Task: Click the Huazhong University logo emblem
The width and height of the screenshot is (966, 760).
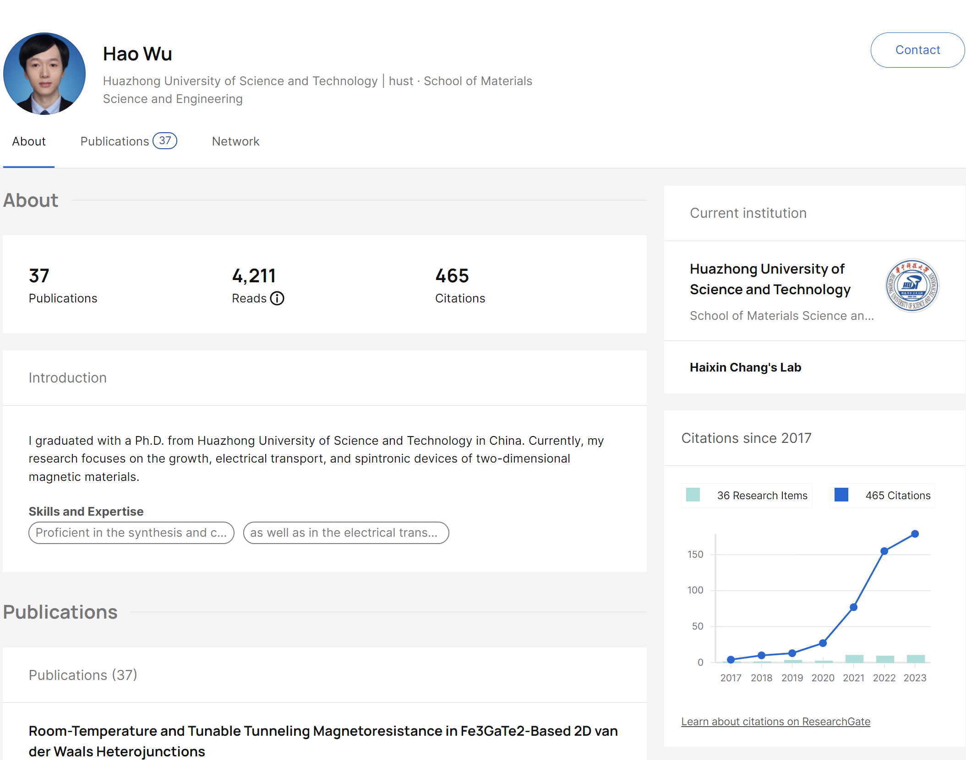Action: 912,286
